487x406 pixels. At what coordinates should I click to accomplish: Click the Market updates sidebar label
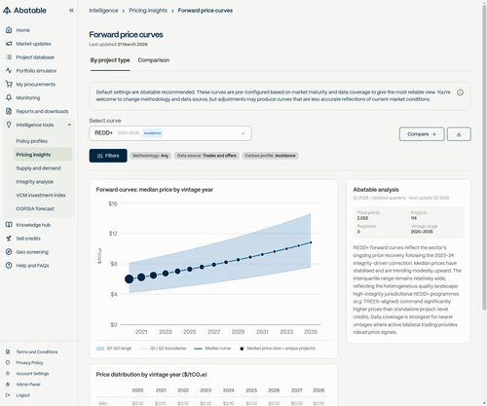coord(33,44)
